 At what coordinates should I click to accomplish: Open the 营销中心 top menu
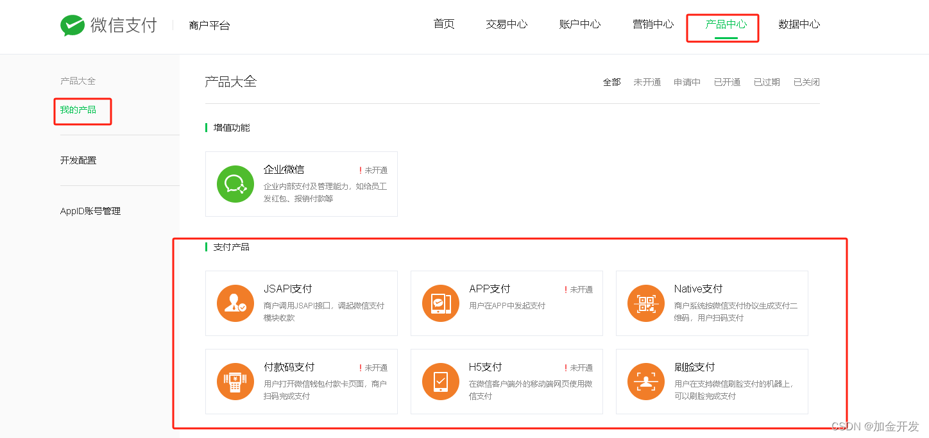[x=653, y=24]
